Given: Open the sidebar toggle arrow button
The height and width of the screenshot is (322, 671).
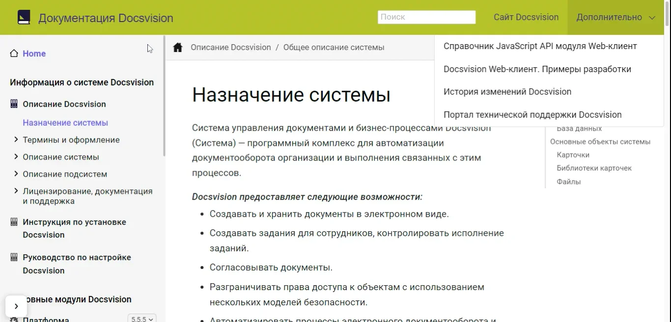Looking at the screenshot, I should [16, 306].
